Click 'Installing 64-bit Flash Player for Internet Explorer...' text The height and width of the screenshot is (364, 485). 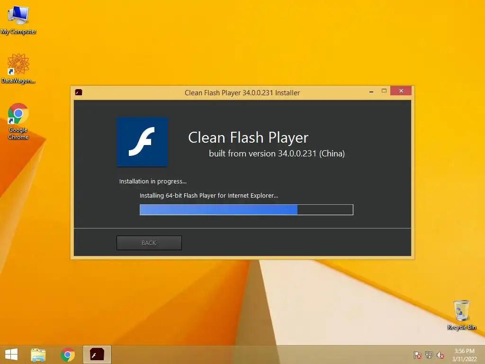tap(209, 196)
